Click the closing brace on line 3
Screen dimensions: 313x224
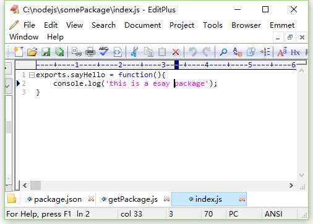[x=38, y=92]
